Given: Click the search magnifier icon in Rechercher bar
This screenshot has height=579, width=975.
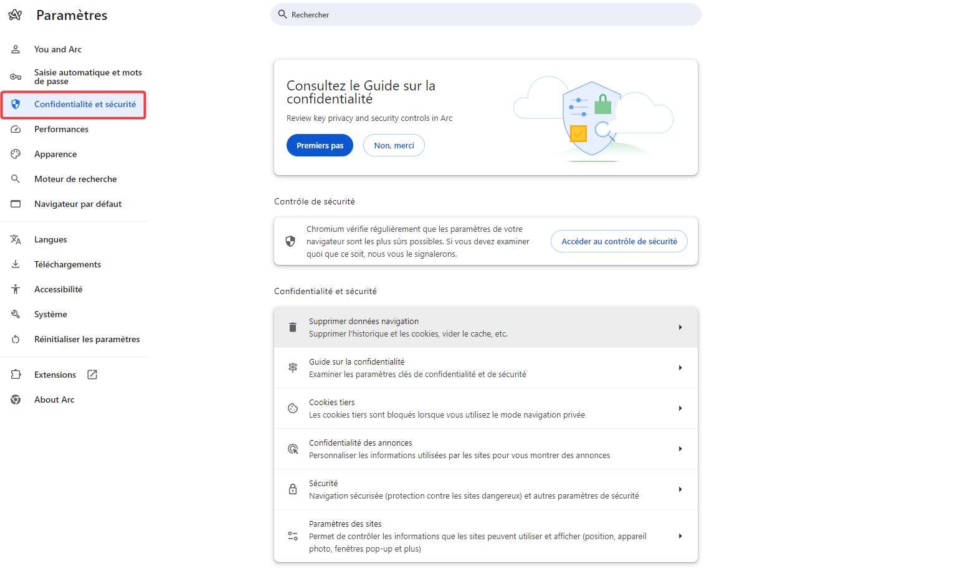Looking at the screenshot, I should 282,14.
